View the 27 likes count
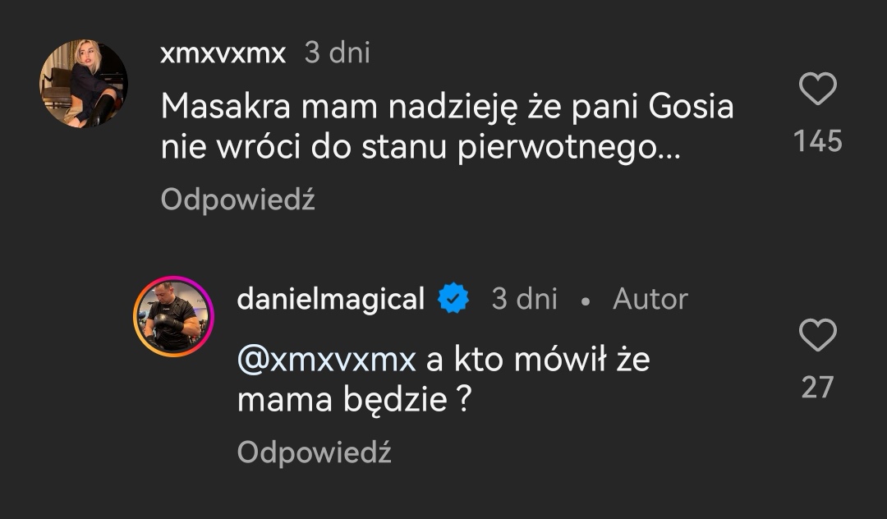This screenshot has height=519, width=887. 817,387
